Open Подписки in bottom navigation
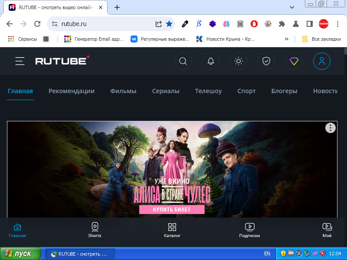 coord(249,230)
